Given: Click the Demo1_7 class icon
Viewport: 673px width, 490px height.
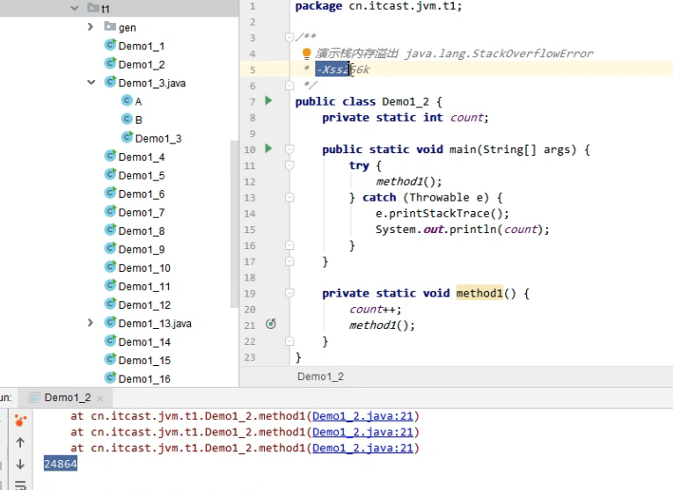Looking at the screenshot, I should click(x=110, y=211).
